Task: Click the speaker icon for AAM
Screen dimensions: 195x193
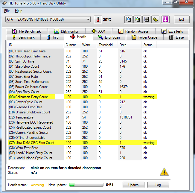Action: click(94, 31)
